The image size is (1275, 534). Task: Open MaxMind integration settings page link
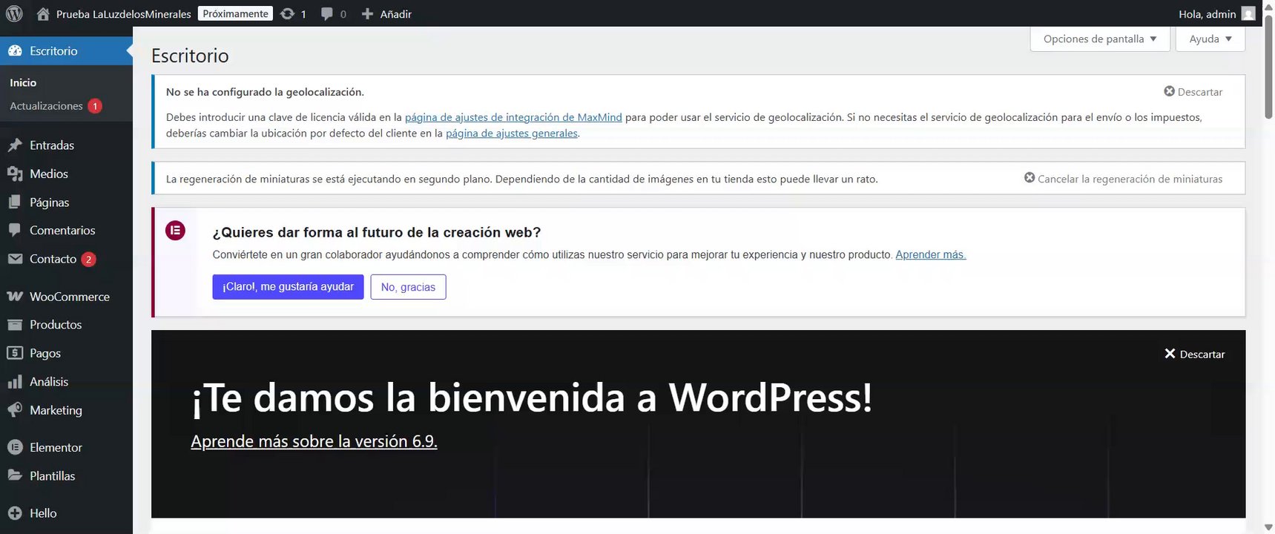point(513,116)
